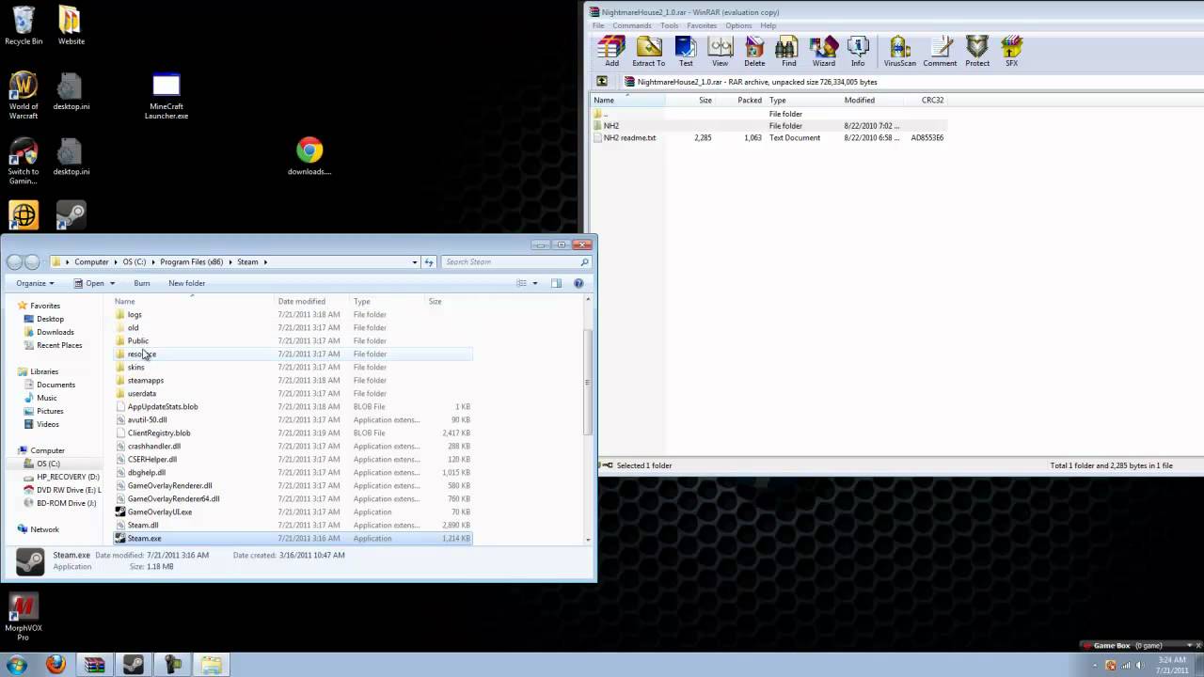Sort by Date modified column header
The width and height of the screenshot is (1204, 677).
302,302
